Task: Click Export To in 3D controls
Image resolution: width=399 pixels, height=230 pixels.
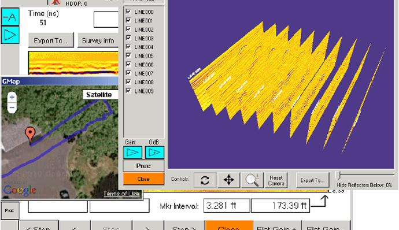Action: coord(312,180)
